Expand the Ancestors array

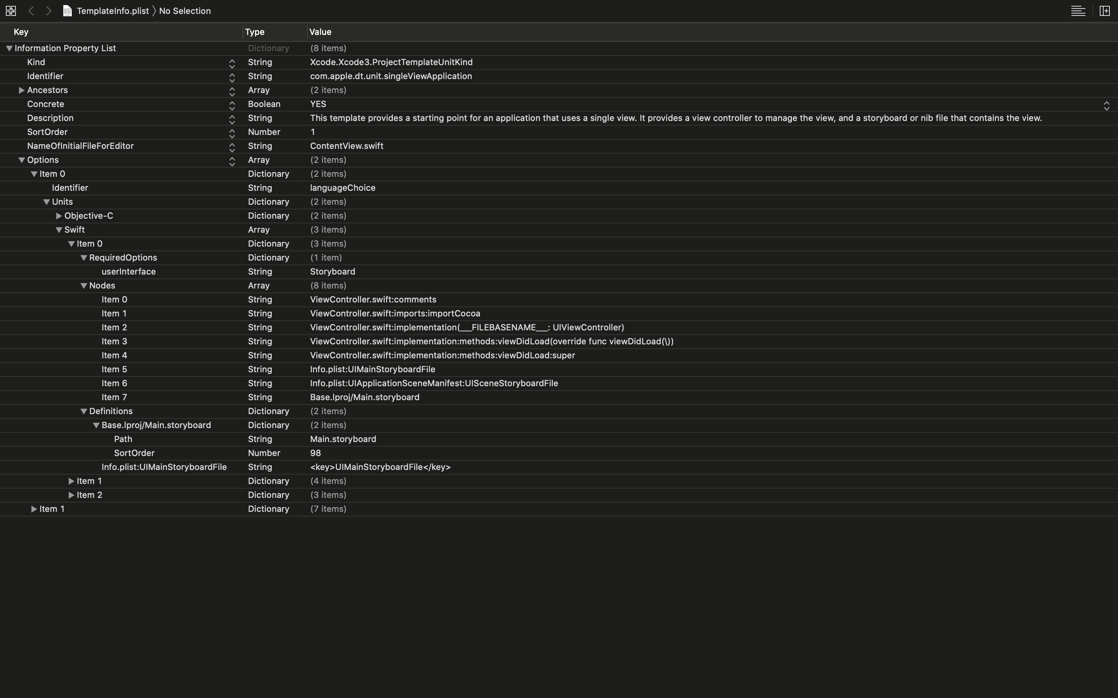point(21,90)
